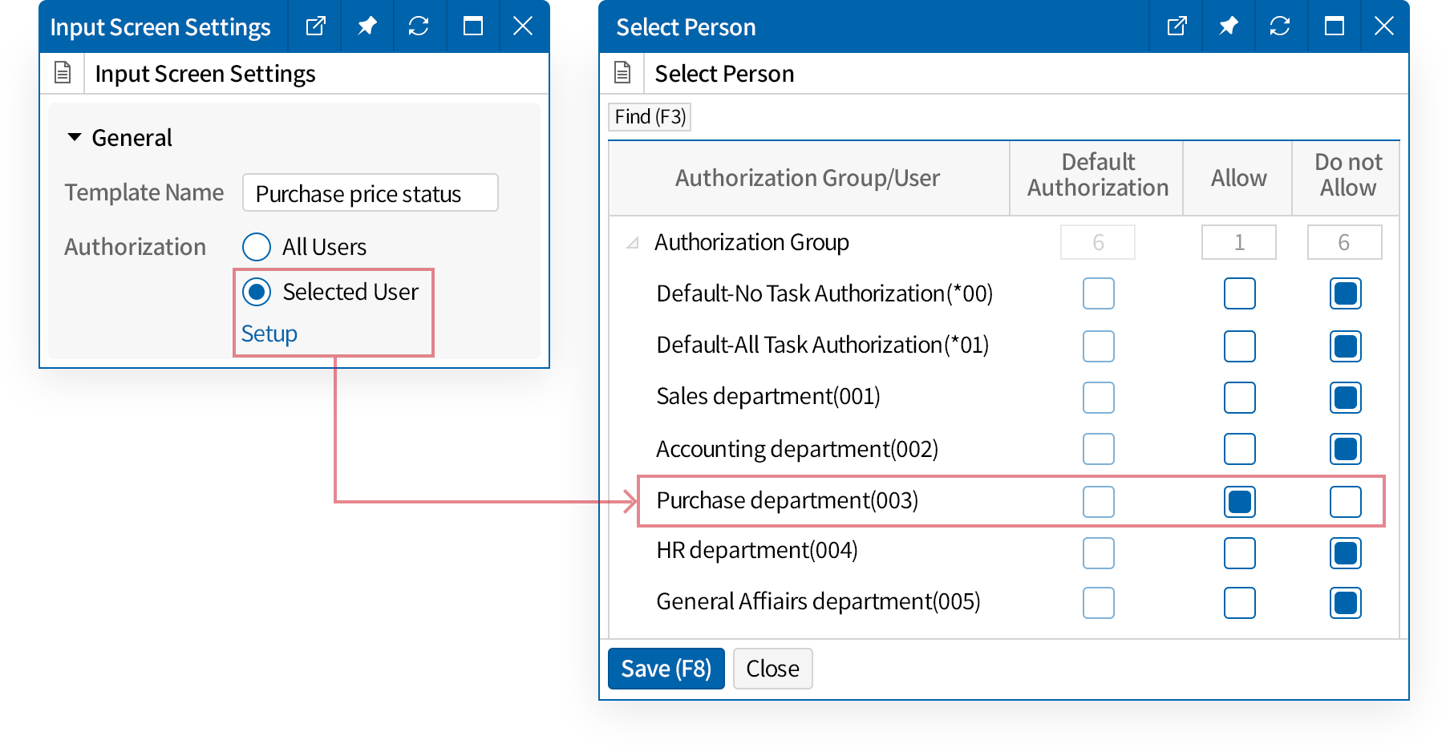Uncheck Allow for Purchase department(003)
This screenshot has width=1450, height=748.
click(1239, 502)
